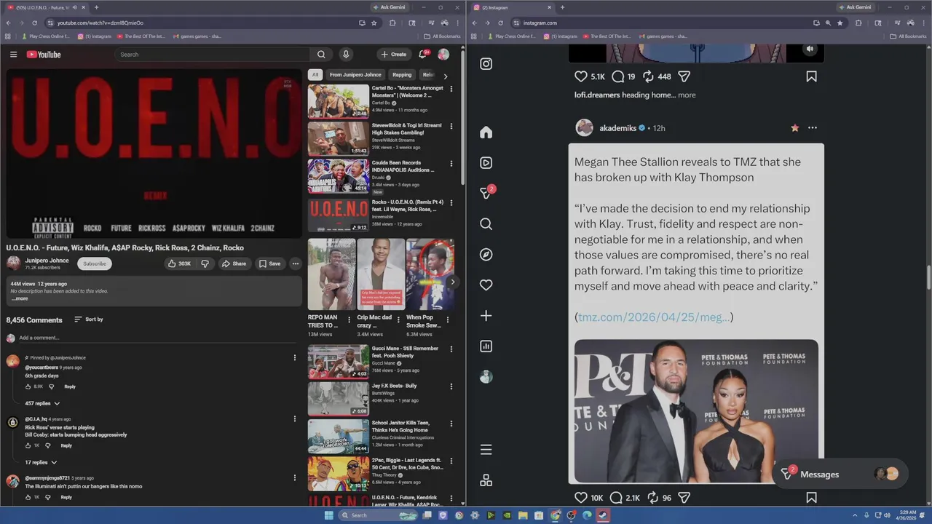Open Instagram Reels

pyautogui.click(x=486, y=163)
